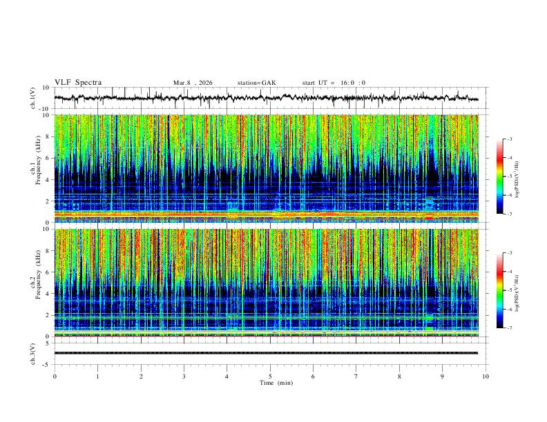
Task: Click the "VLF Spectra" title text
Action: coord(78,83)
